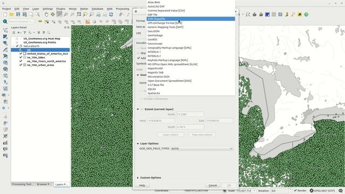Choose SpatiaLite from format list
The image size is (345, 194).
tap(191, 93)
